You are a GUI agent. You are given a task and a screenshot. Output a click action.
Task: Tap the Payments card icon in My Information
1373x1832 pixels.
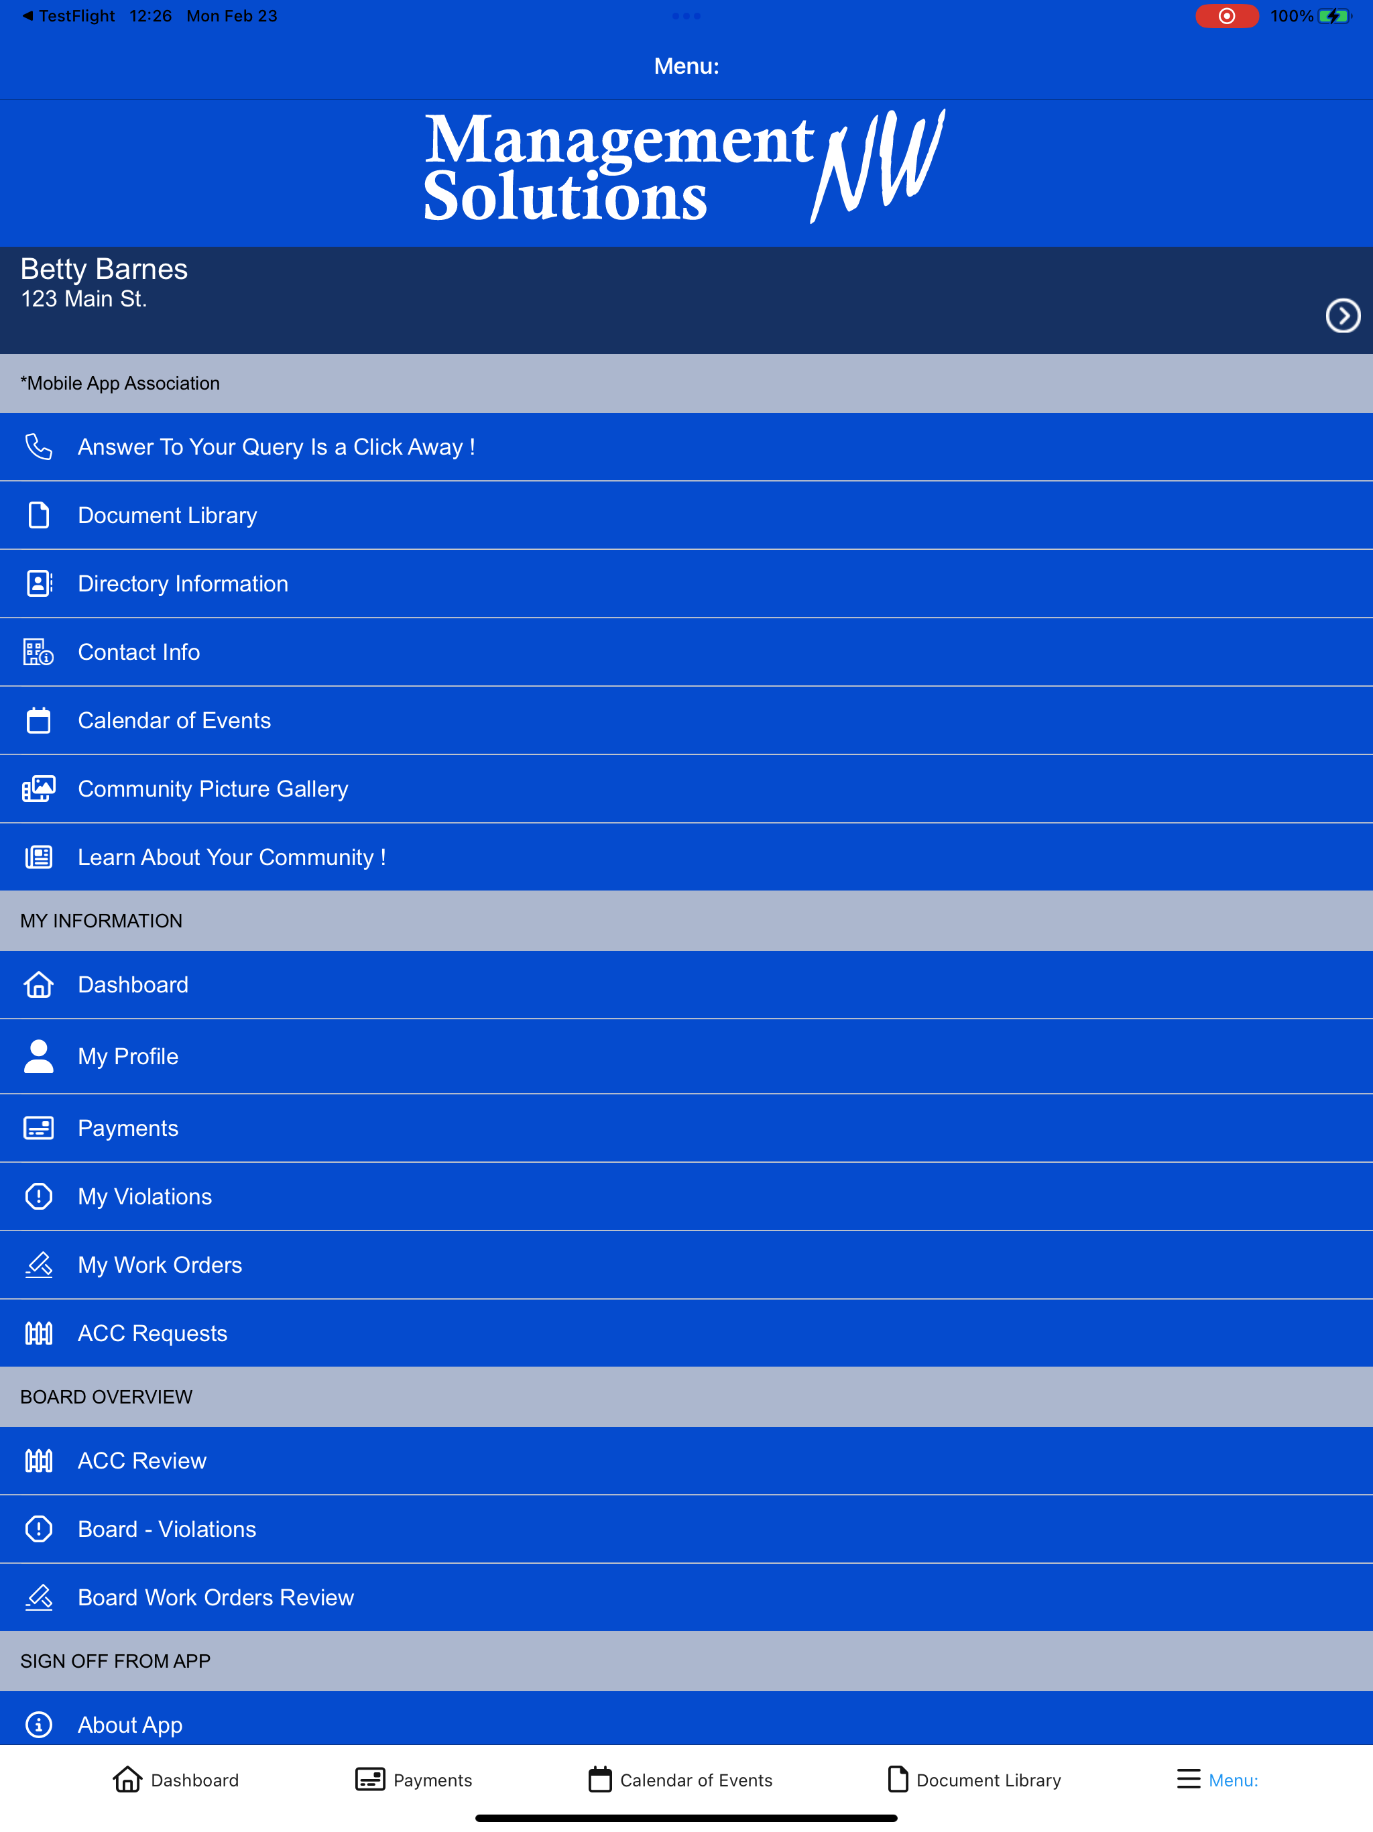pos(38,1128)
